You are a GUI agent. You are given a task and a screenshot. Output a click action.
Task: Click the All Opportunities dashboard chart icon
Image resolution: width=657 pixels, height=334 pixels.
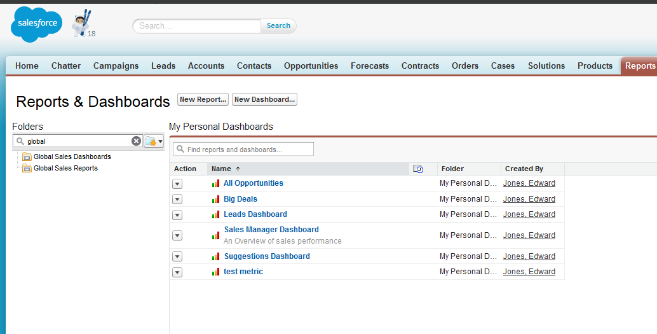(x=215, y=184)
